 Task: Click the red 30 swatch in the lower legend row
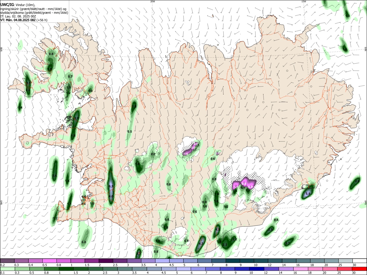359,269
